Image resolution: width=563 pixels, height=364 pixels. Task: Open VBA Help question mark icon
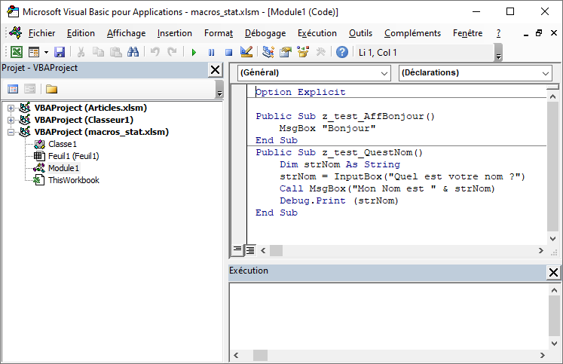point(342,53)
